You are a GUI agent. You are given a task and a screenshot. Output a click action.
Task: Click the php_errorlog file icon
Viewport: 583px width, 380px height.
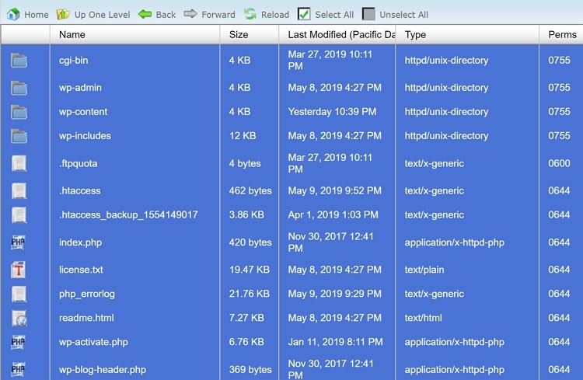click(x=19, y=294)
